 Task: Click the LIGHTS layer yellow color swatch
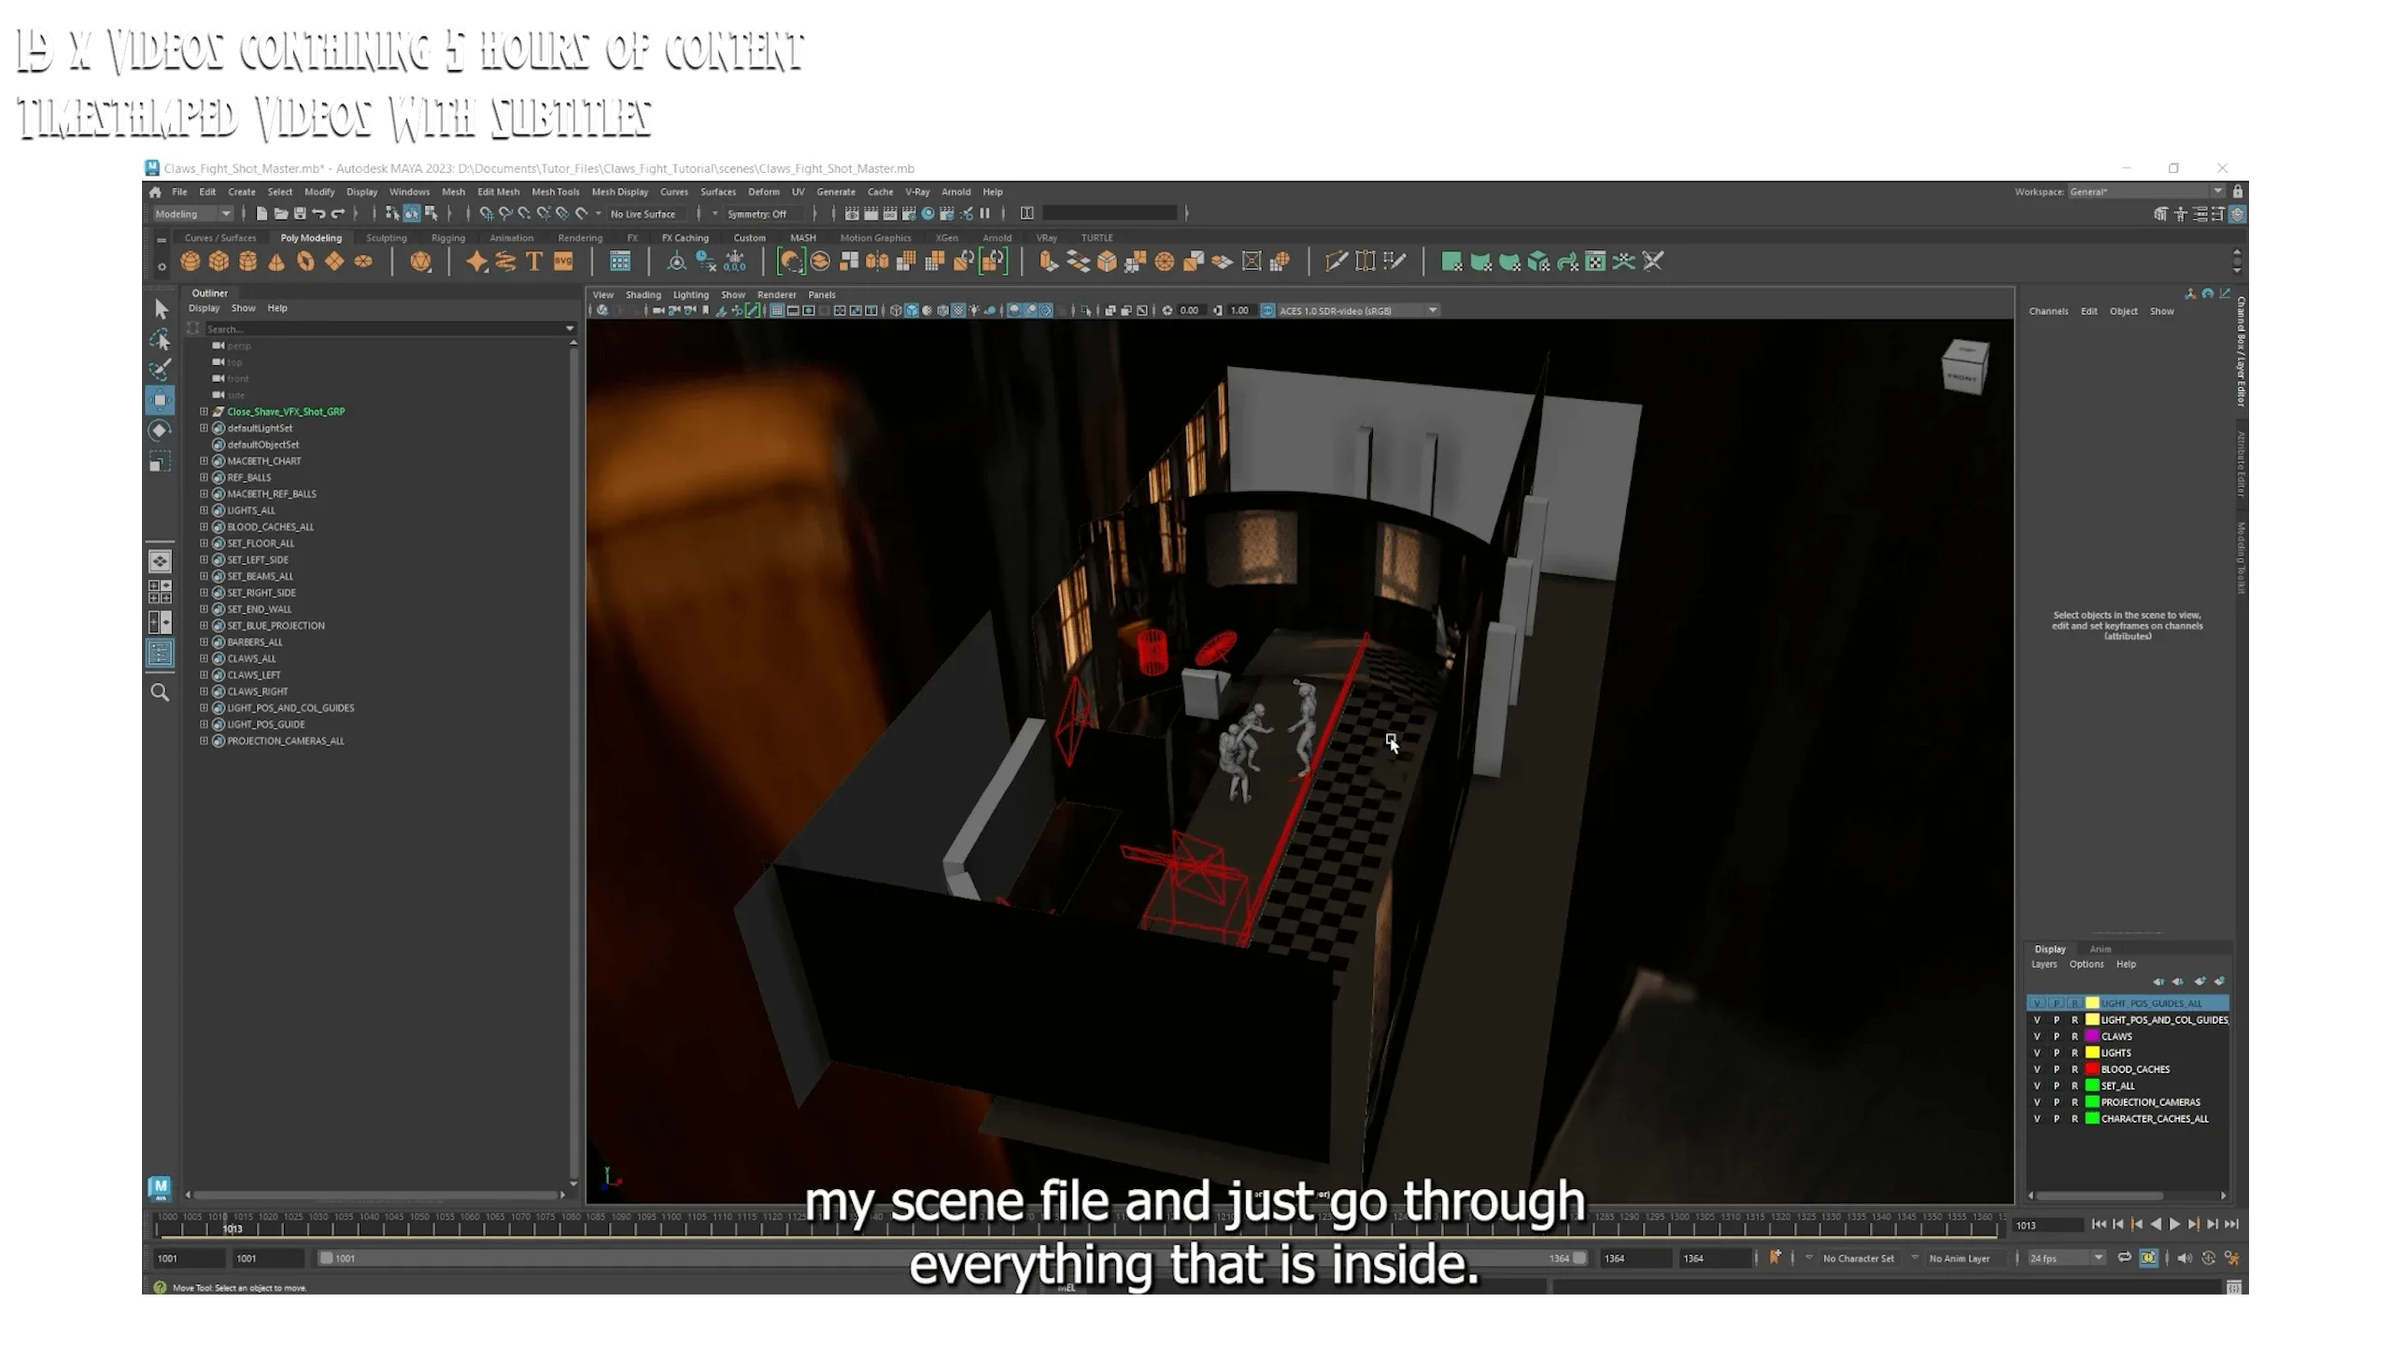pyautogui.click(x=2092, y=1053)
